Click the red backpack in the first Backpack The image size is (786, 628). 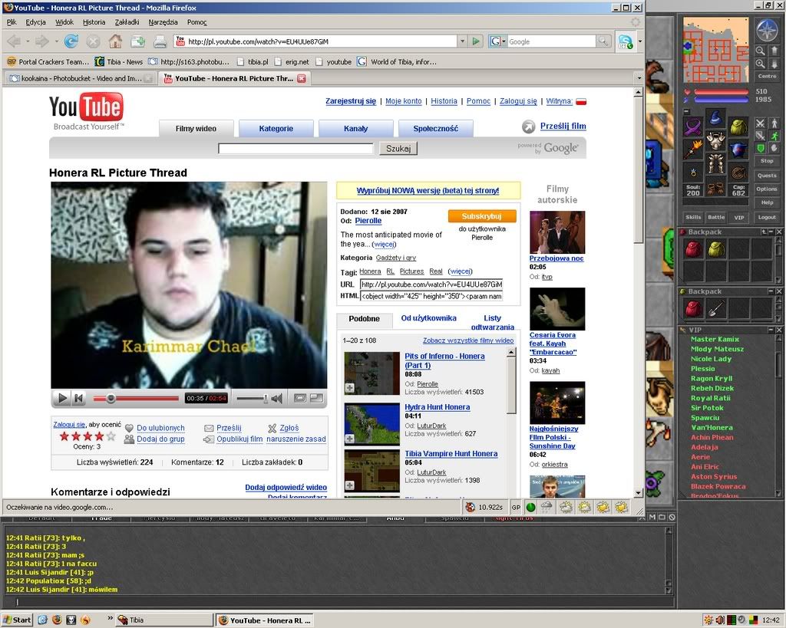tap(693, 249)
